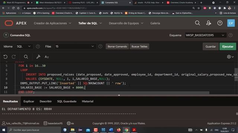Viewport: 238px width, 133px height.
Task: Click the Windows taskbar search box
Action: pos(34,130)
